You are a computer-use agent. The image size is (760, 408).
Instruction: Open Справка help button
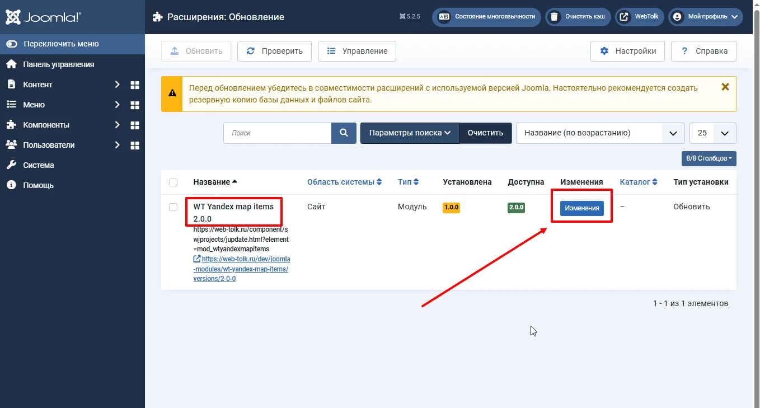coord(703,51)
